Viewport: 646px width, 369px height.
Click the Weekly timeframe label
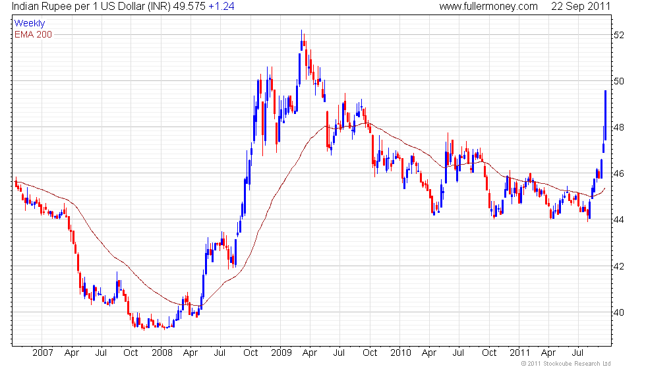pos(29,24)
